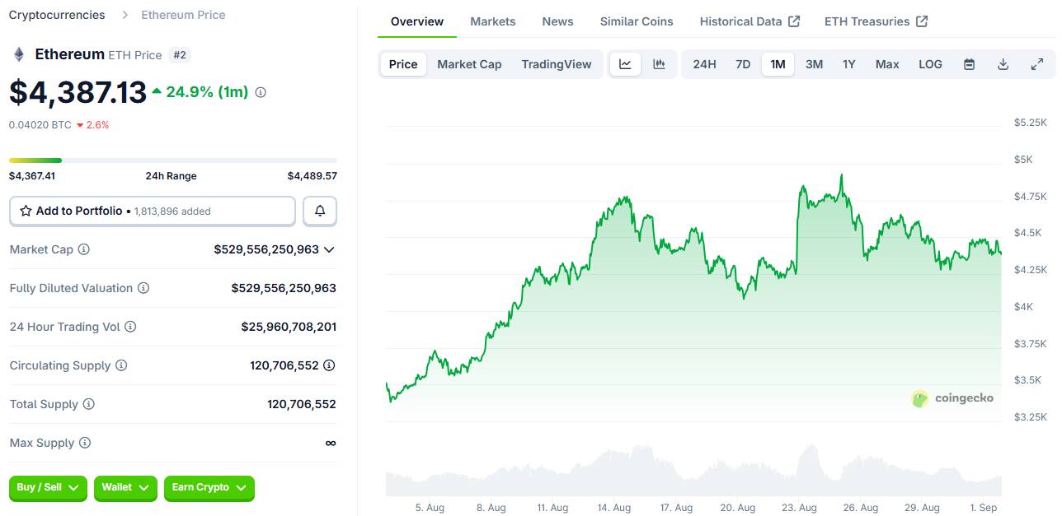Open the News tab

pyautogui.click(x=557, y=21)
